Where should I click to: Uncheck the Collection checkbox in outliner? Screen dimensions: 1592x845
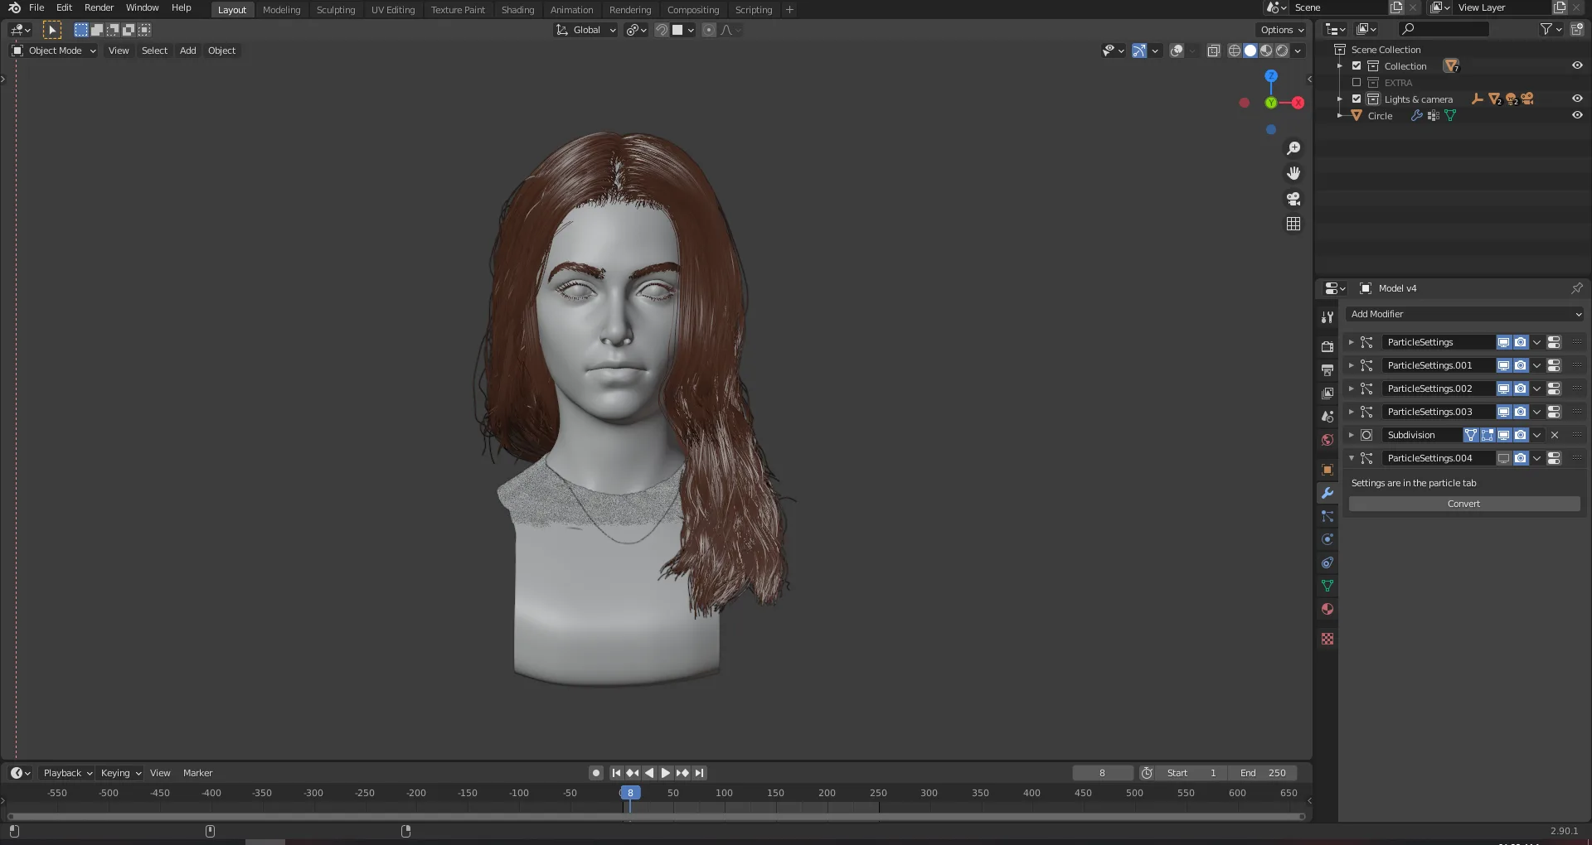(1357, 66)
